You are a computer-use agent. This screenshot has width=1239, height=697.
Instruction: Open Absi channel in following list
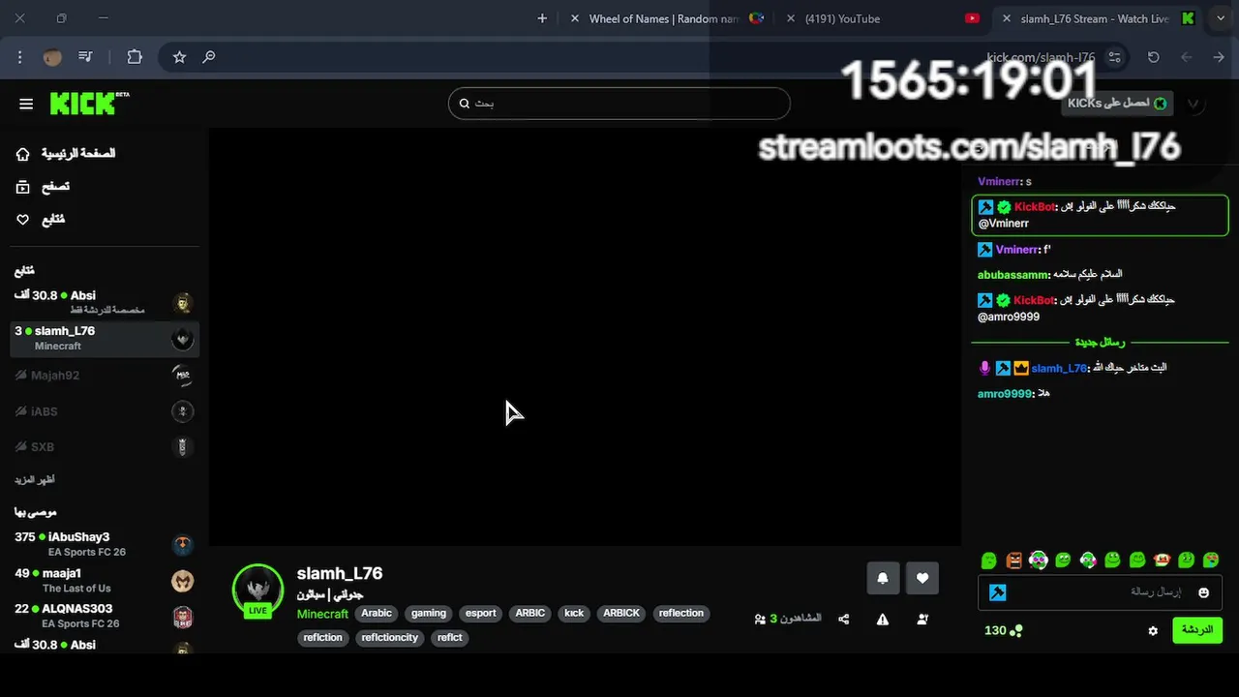[105, 302]
